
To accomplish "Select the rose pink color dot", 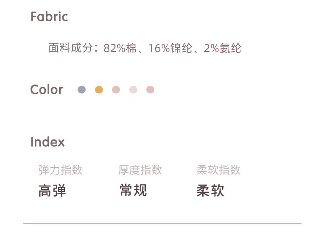I will pos(150,90).
